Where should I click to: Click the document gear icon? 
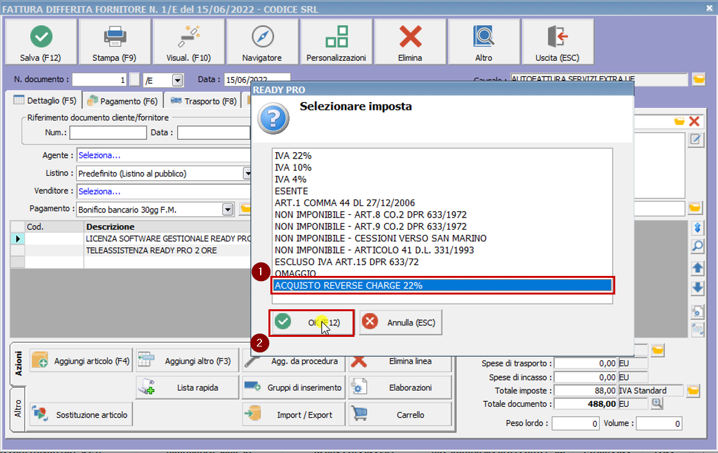pyautogui.click(x=697, y=312)
